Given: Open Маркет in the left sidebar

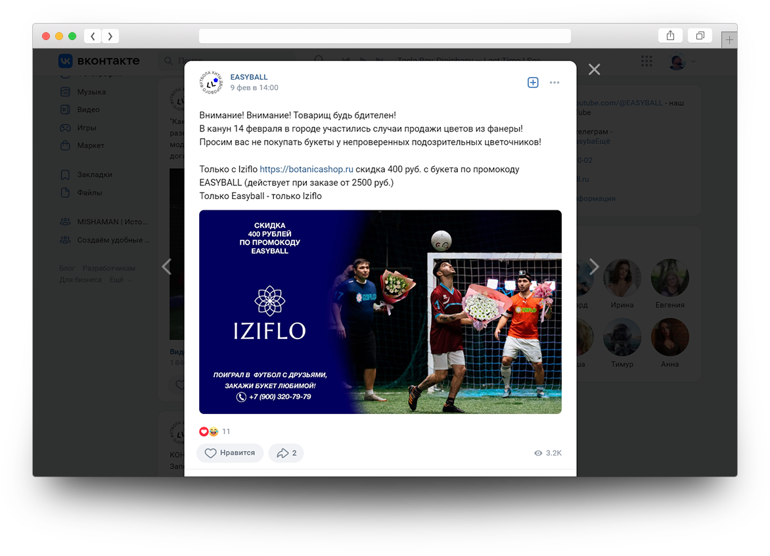Looking at the screenshot, I should click(x=91, y=145).
